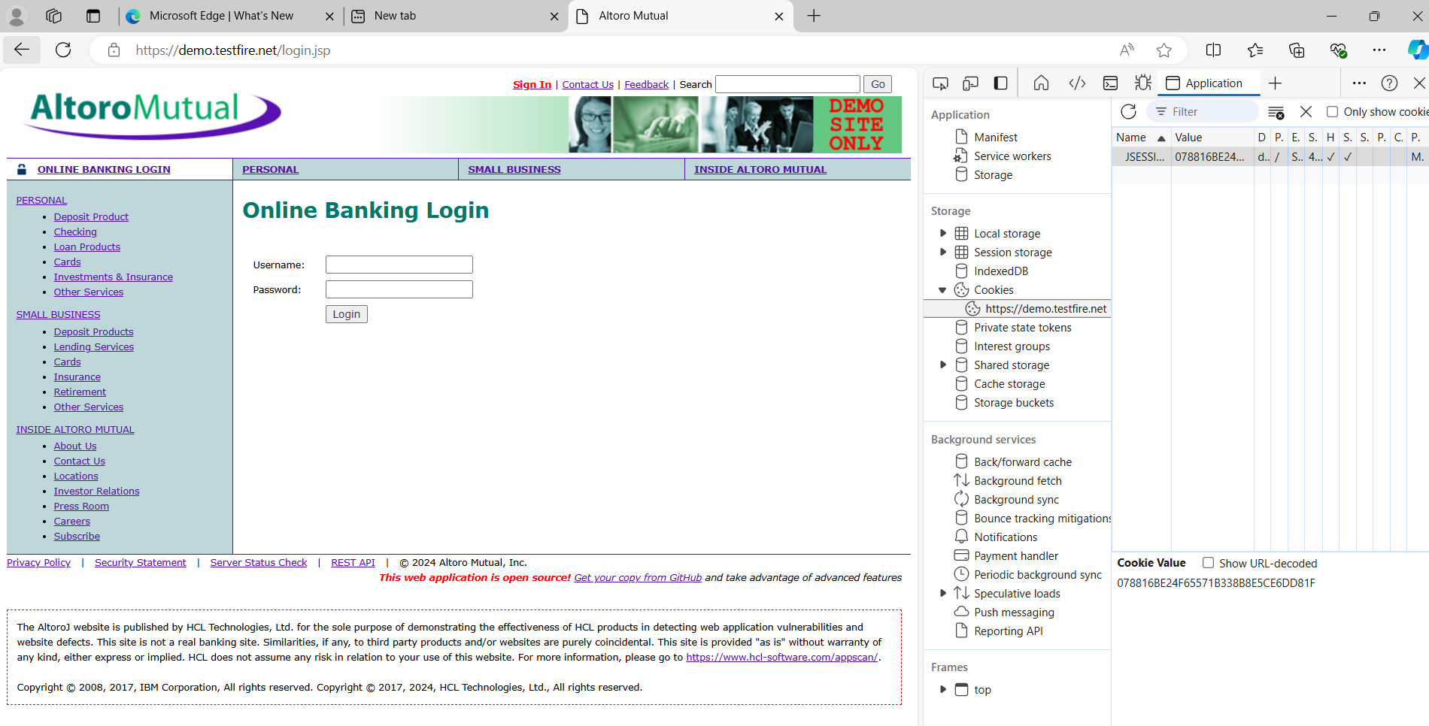Click the Welcome home icon in DevTools
The height and width of the screenshot is (726, 1429).
[x=1041, y=83]
